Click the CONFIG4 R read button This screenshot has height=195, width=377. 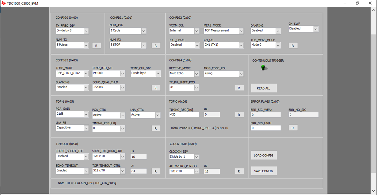(x=239, y=88)
